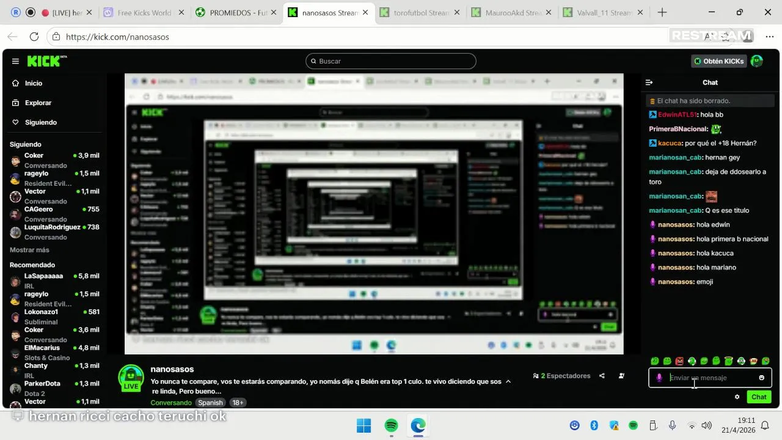Click the Obtén KICKs button
The width and height of the screenshot is (782, 440).
click(x=719, y=61)
